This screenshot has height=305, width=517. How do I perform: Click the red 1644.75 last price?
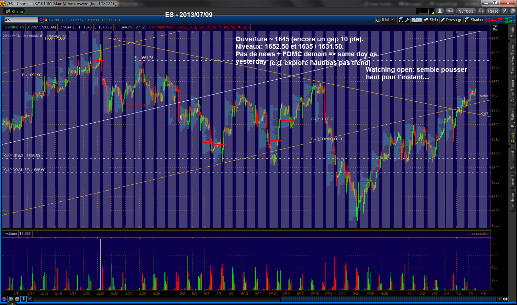494,20
